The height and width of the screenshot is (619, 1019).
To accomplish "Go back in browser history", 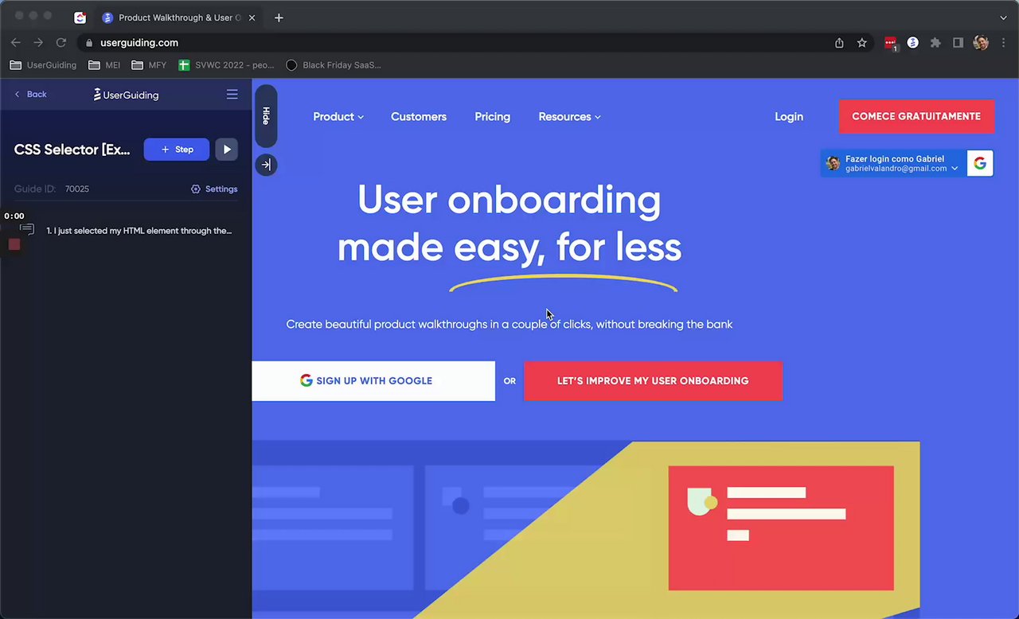I will click(x=16, y=43).
